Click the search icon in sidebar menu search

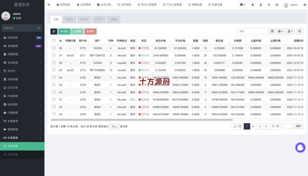click(39, 28)
